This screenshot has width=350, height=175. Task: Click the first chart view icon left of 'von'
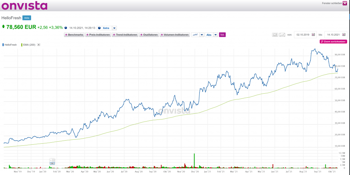[275, 35]
